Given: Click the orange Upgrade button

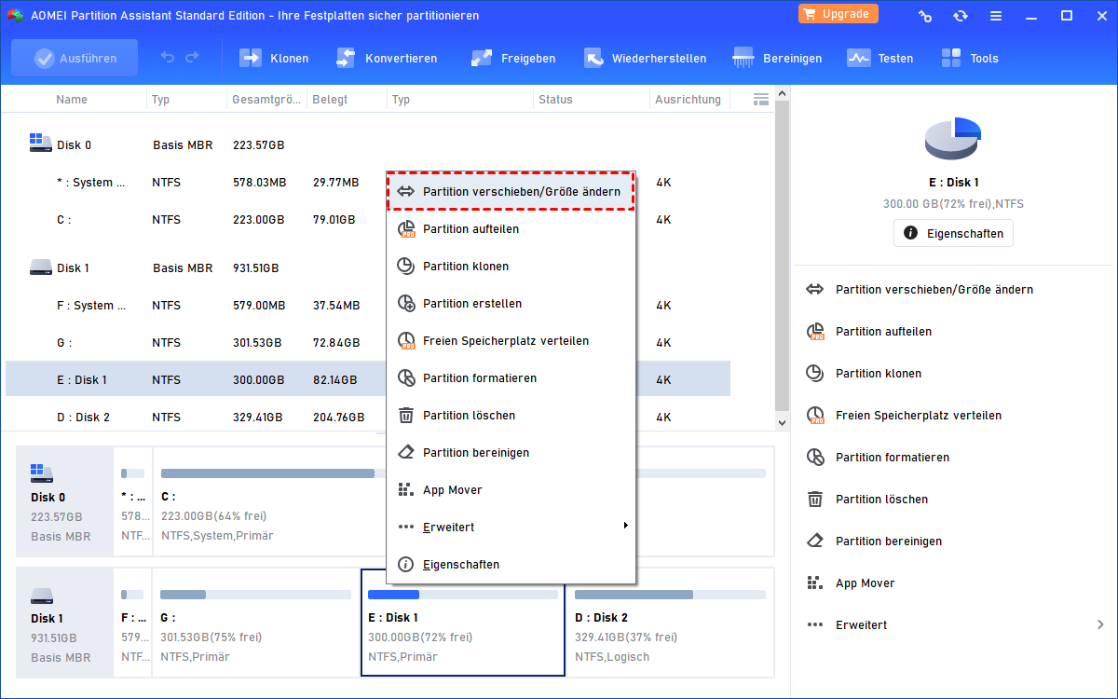Looking at the screenshot, I should 838,14.
